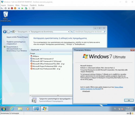Open the Windows Start orb
This screenshot has width=135, height=115.
point(4,109)
